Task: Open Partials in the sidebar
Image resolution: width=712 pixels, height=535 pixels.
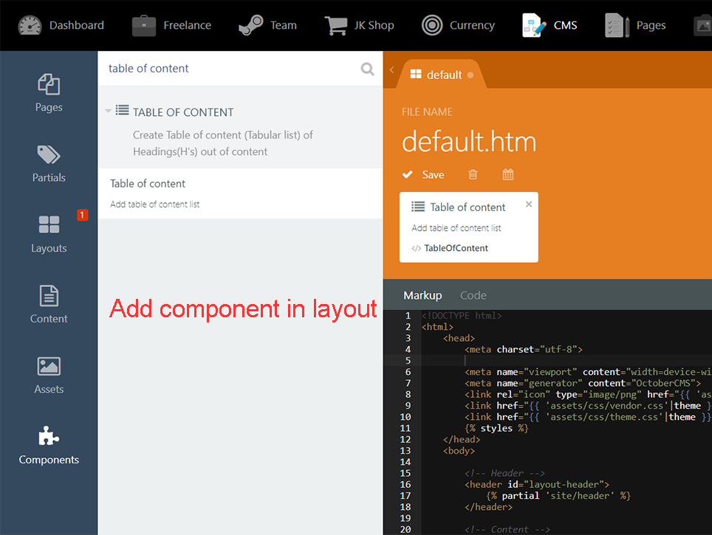Action: point(49,164)
